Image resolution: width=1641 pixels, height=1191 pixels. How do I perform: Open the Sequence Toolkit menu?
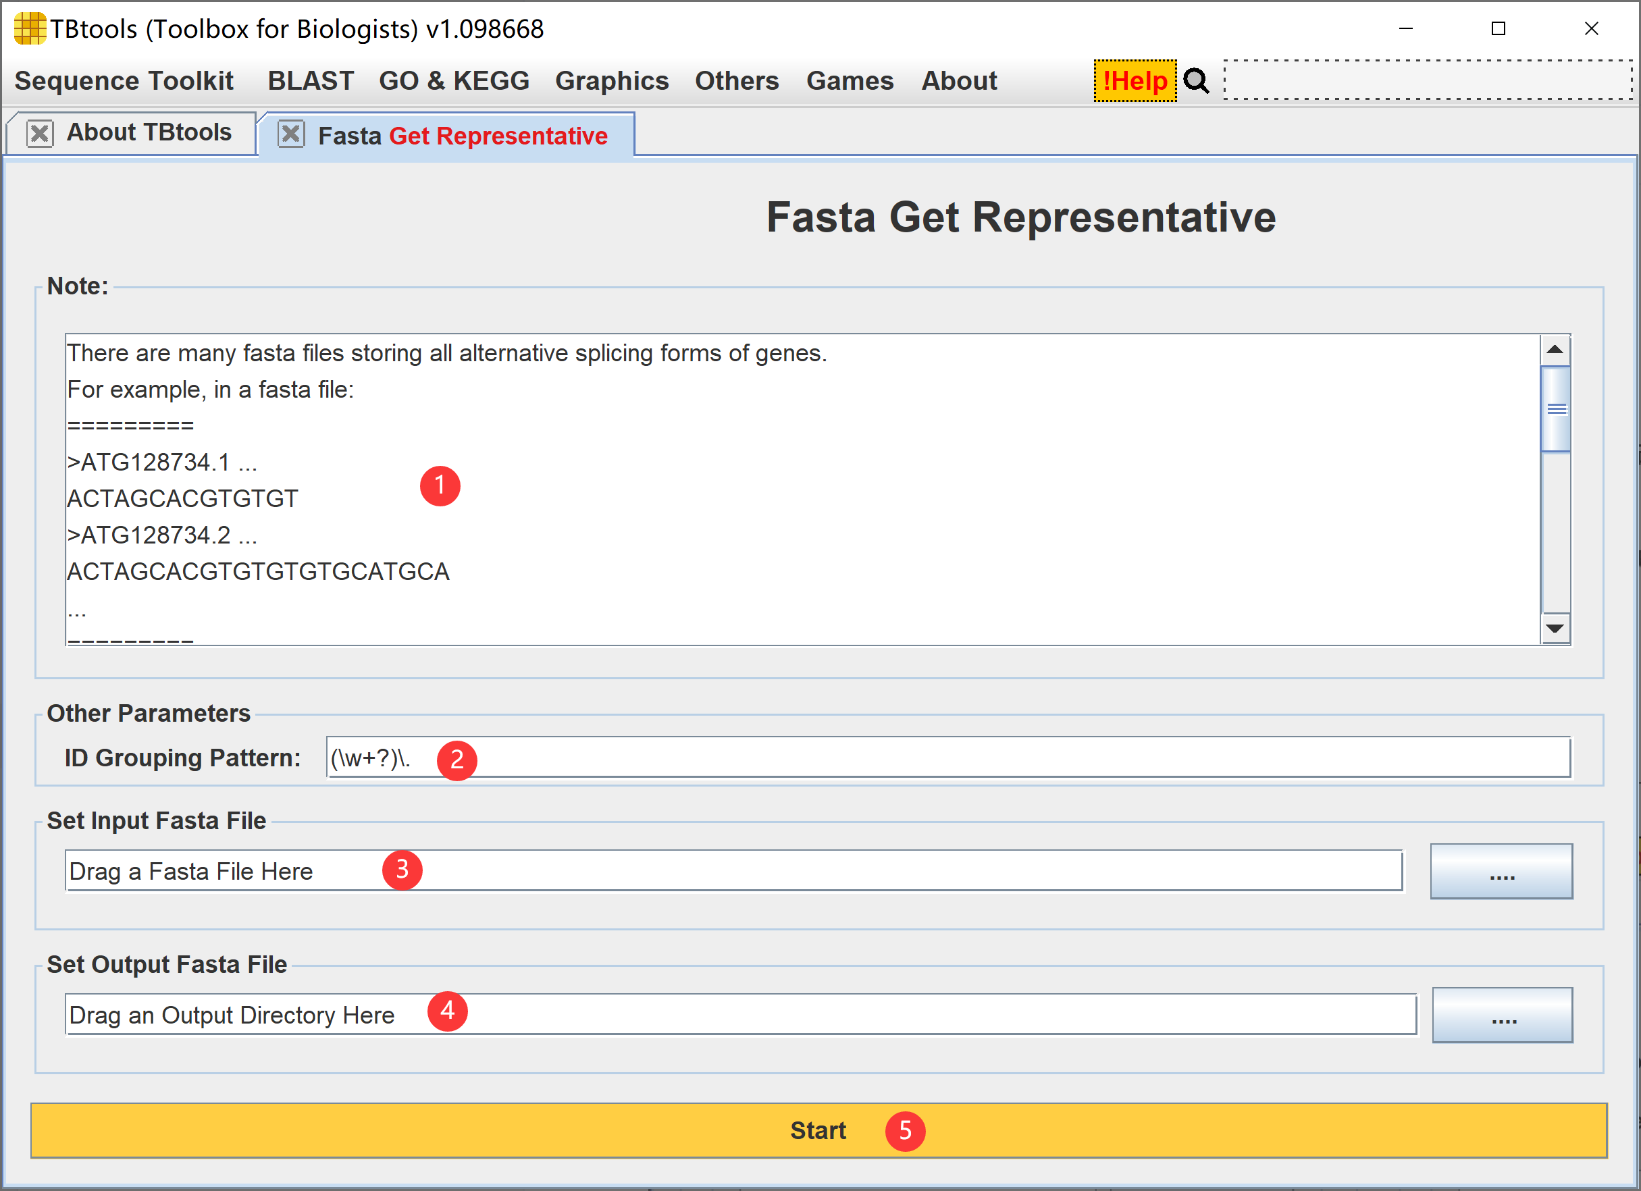coord(124,81)
